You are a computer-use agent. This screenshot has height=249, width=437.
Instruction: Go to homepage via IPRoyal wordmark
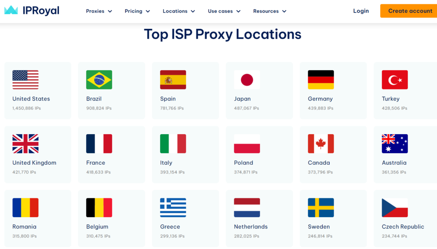(x=41, y=11)
